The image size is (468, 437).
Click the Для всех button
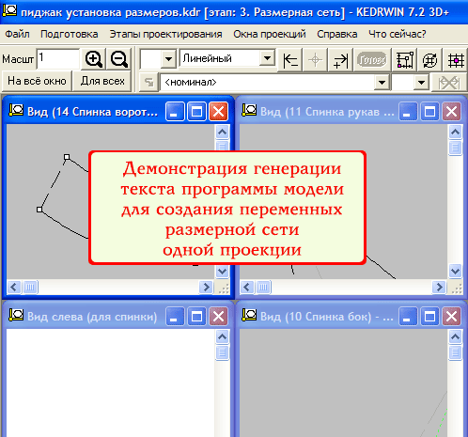click(x=102, y=81)
